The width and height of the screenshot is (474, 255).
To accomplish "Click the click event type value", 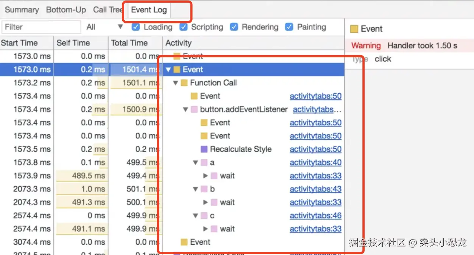I will (383, 59).
